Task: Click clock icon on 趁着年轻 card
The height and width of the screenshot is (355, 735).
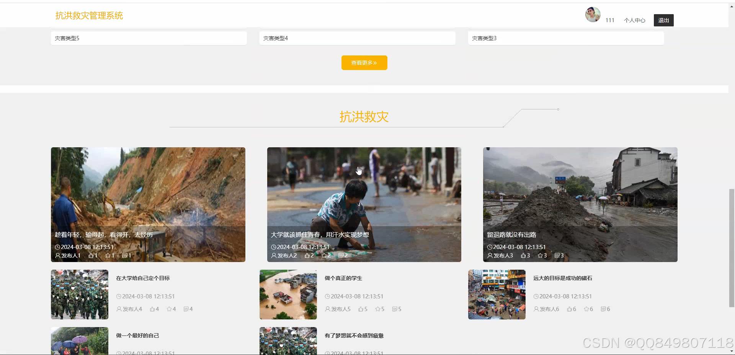Action: (x=57, y=247)
